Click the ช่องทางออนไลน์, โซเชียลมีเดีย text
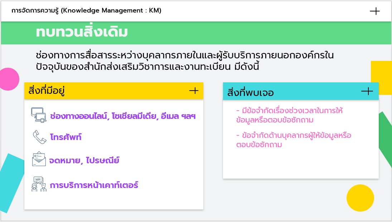Image resolution: width=392 pixels, height=222 pixels. [123, 116]
